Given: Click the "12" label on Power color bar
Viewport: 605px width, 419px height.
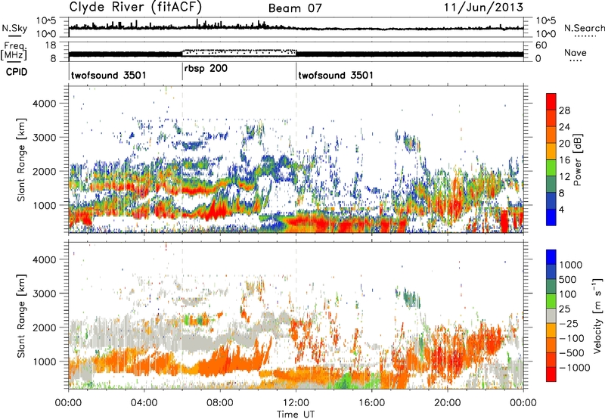Looking at the screenshot, I should coord(564,177).
